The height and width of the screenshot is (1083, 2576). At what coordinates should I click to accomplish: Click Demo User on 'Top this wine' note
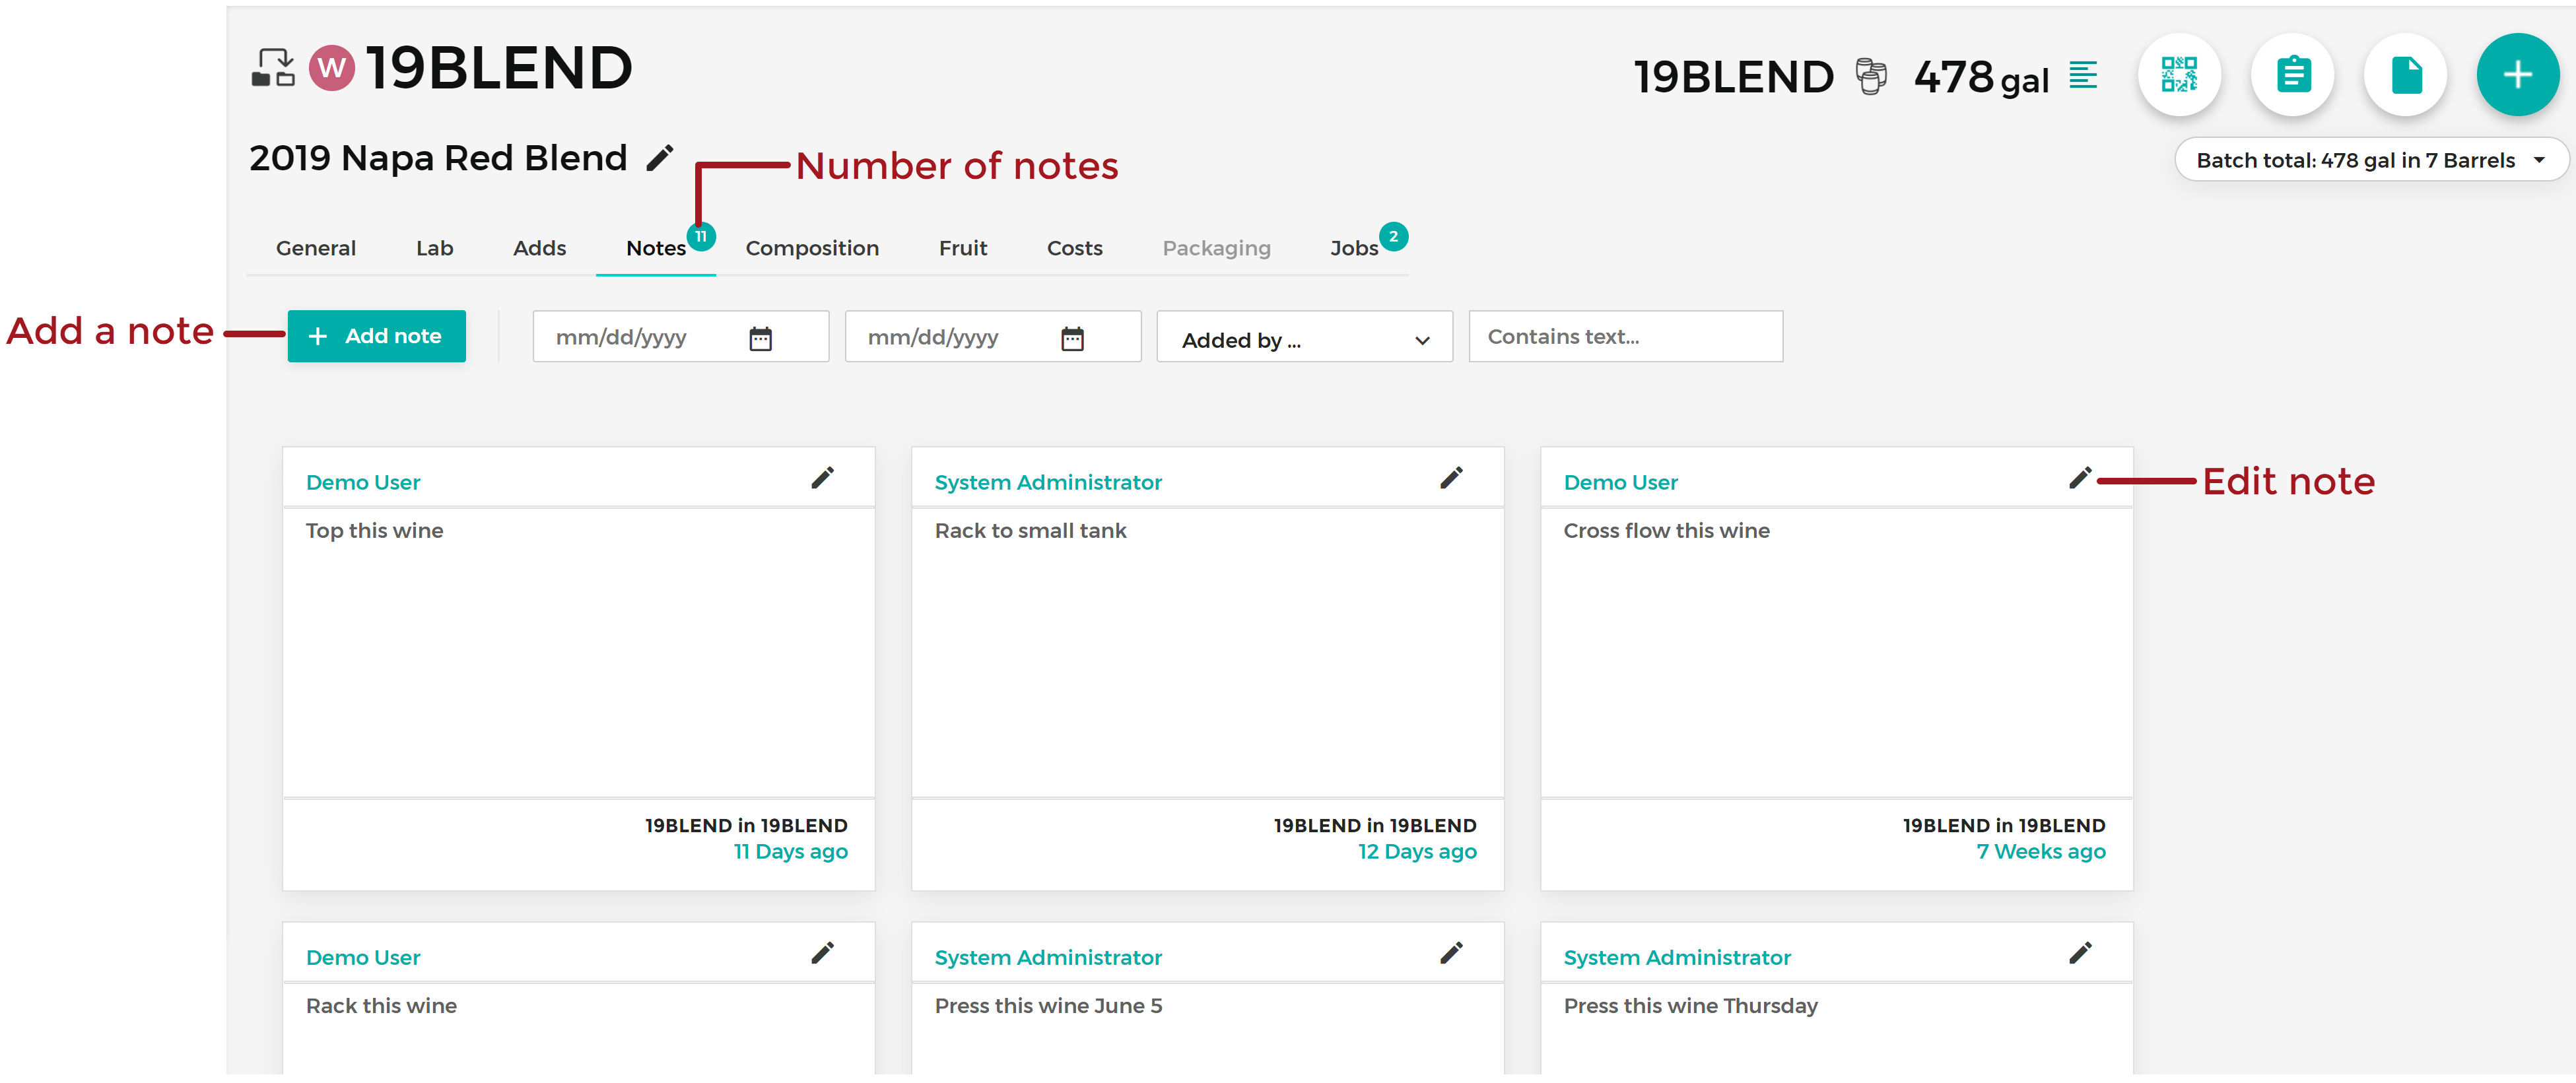(x=362, y=482)
